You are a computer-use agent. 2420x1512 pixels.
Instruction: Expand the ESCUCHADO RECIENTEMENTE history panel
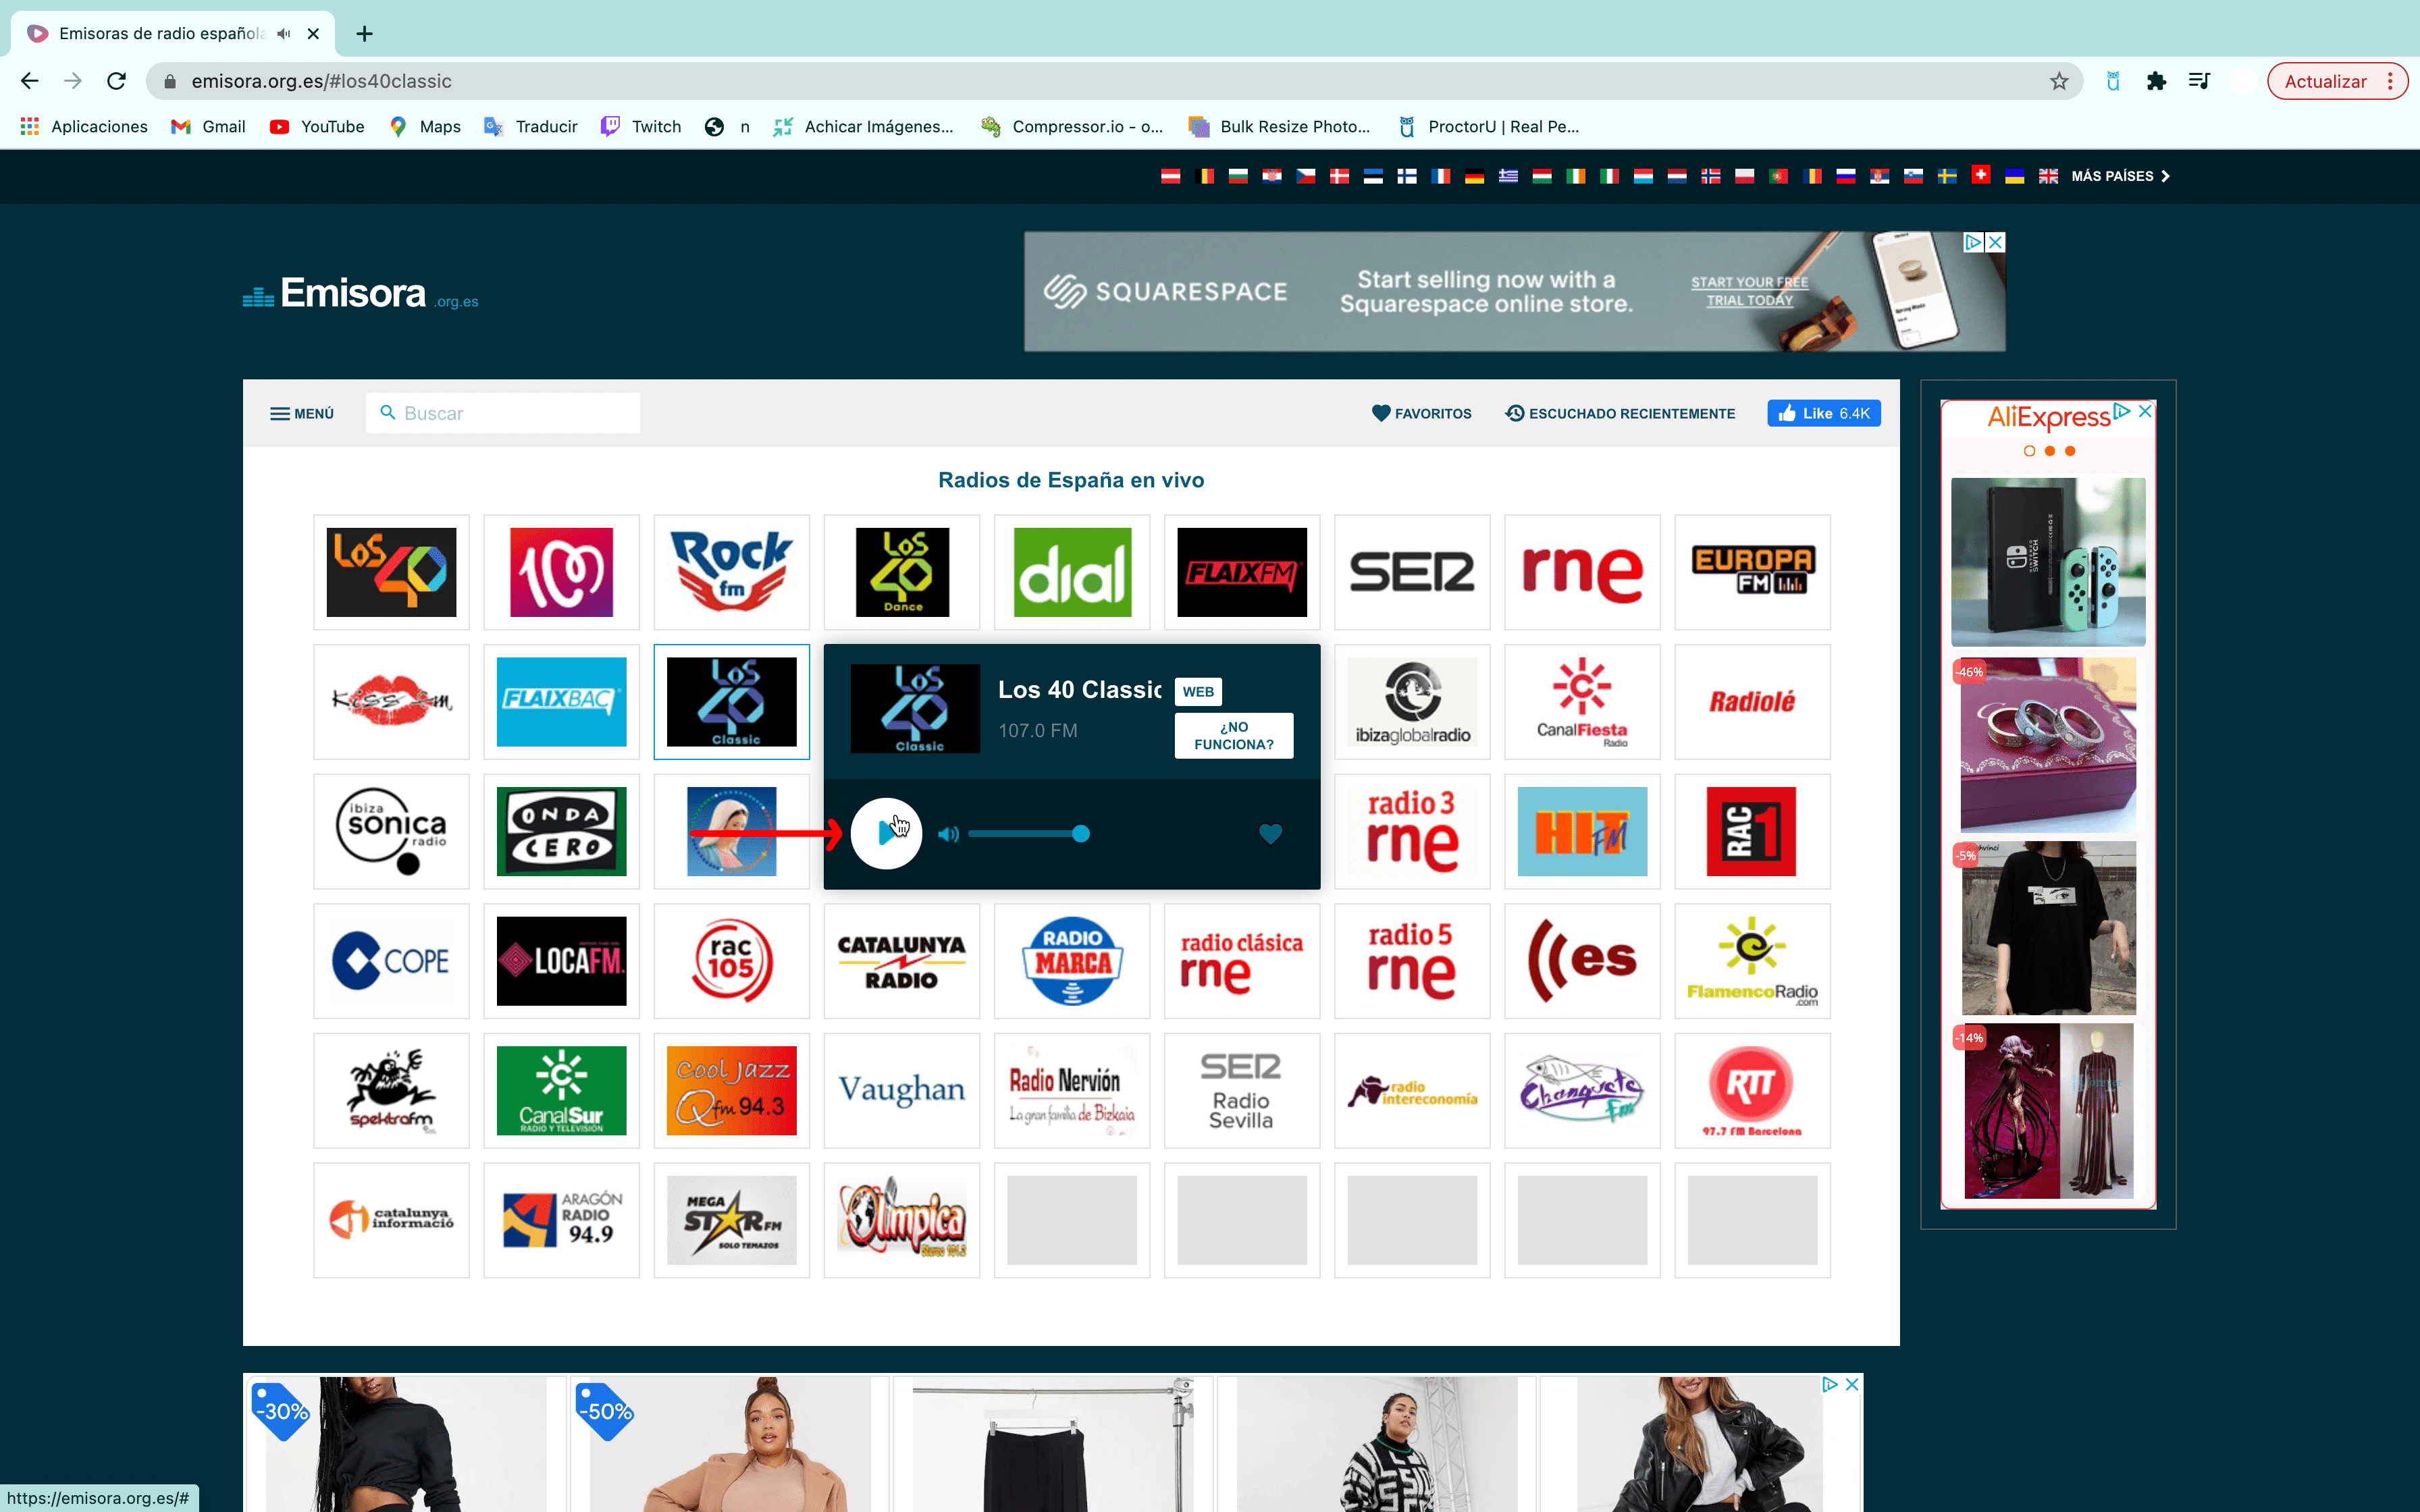1621,413
